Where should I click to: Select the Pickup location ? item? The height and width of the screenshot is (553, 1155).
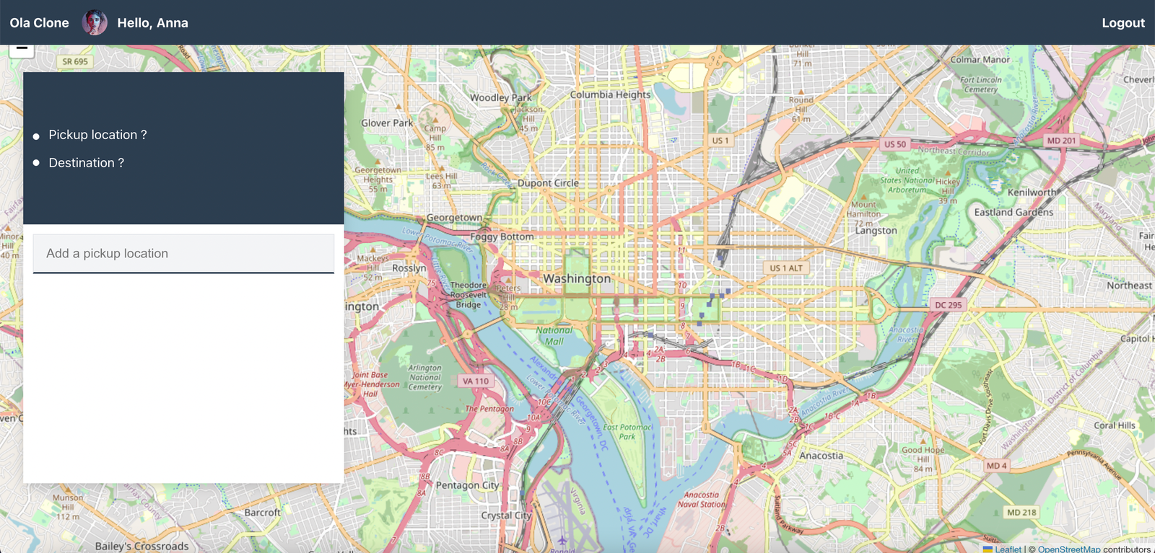97,135
